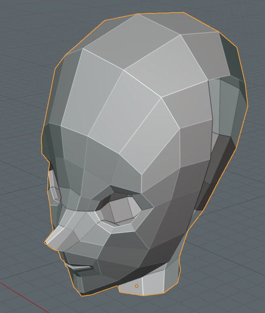Select the temple face beside the eye
The height and width of the screenshot is (313, 265).
pos(160,184)
